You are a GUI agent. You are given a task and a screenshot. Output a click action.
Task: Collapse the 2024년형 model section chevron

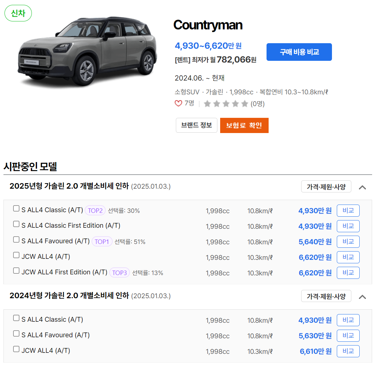362,297
